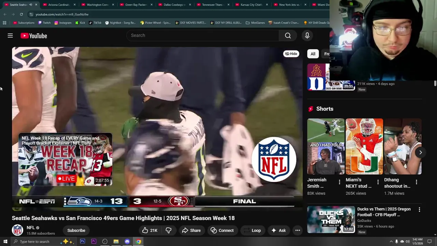
Task: Open the Chrome apps grid in the bookmarks bar
Action: [x=4, y=23]
